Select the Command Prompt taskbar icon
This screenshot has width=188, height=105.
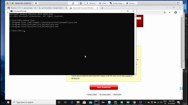point(97,102)
